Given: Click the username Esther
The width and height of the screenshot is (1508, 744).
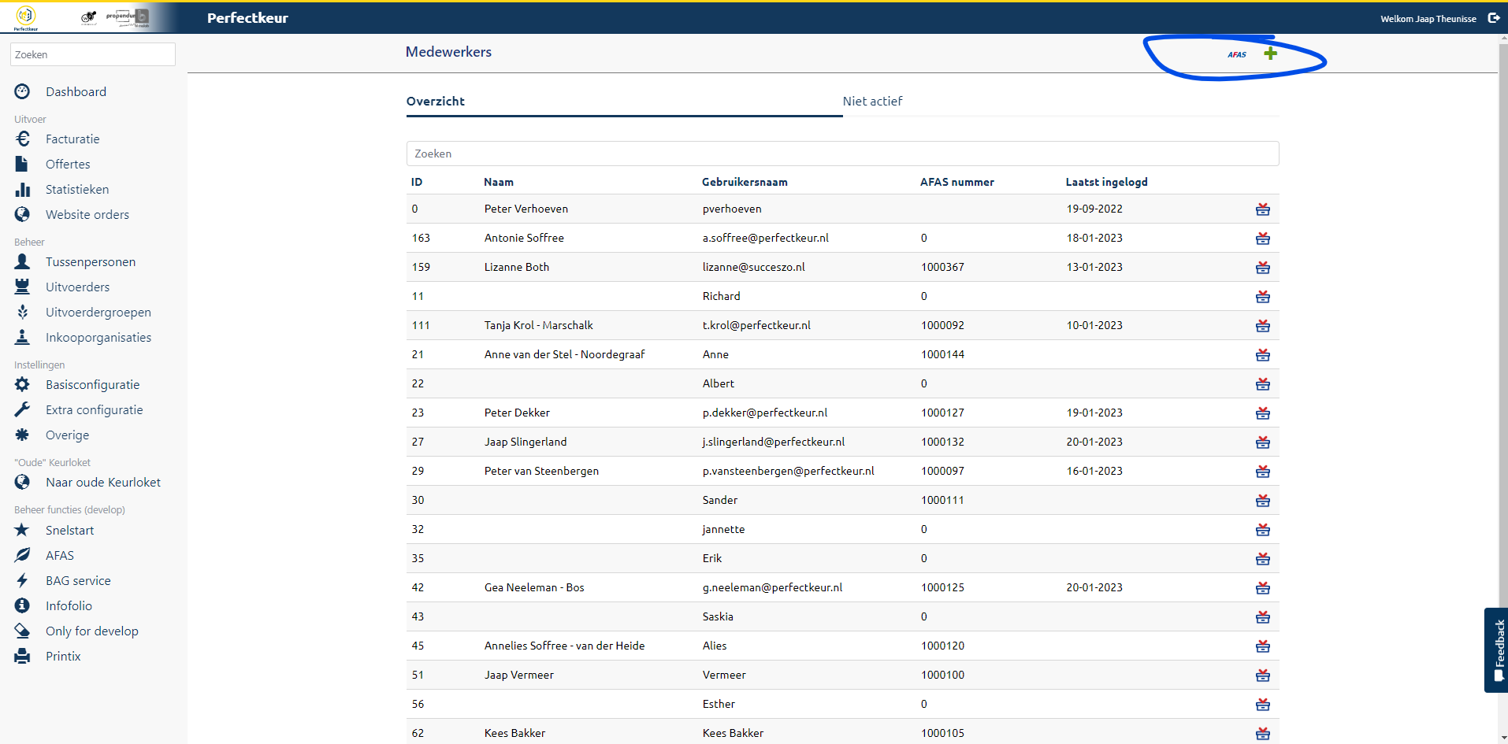Looking at the screenshot, I should click(719, 704).
